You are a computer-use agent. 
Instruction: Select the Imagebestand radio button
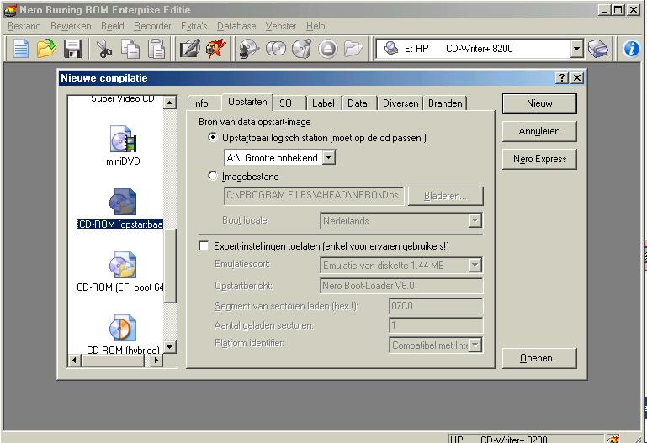click(213, 176)
